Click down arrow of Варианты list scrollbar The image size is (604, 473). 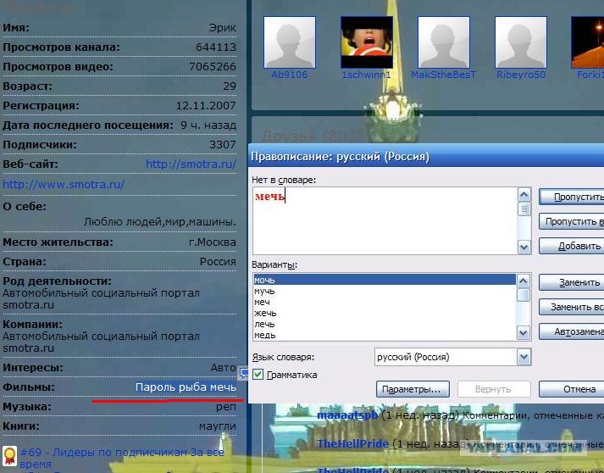[x=523, y=333]
